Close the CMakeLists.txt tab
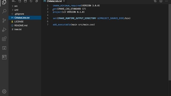This screenshot has height=96, width=171. coord(64,1)
